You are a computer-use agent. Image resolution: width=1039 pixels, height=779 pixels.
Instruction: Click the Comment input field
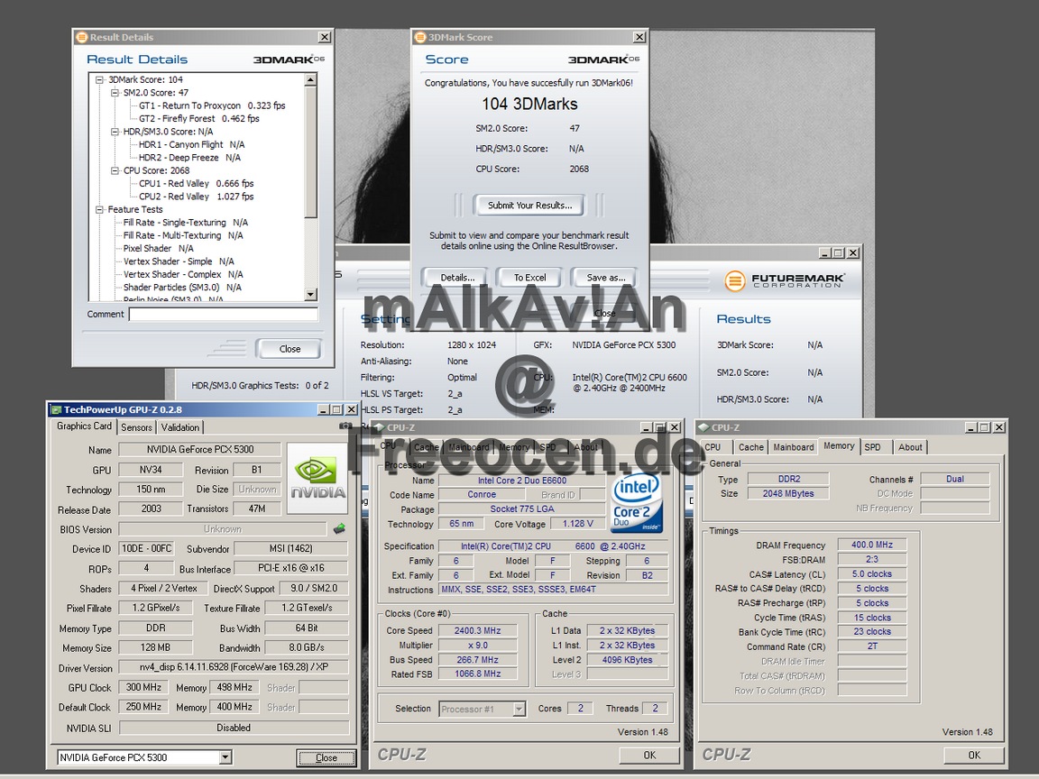[x=224, y=315]
